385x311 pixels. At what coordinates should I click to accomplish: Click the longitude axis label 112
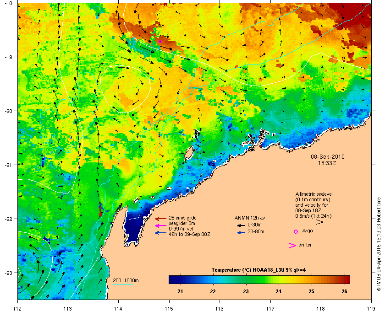18,308
